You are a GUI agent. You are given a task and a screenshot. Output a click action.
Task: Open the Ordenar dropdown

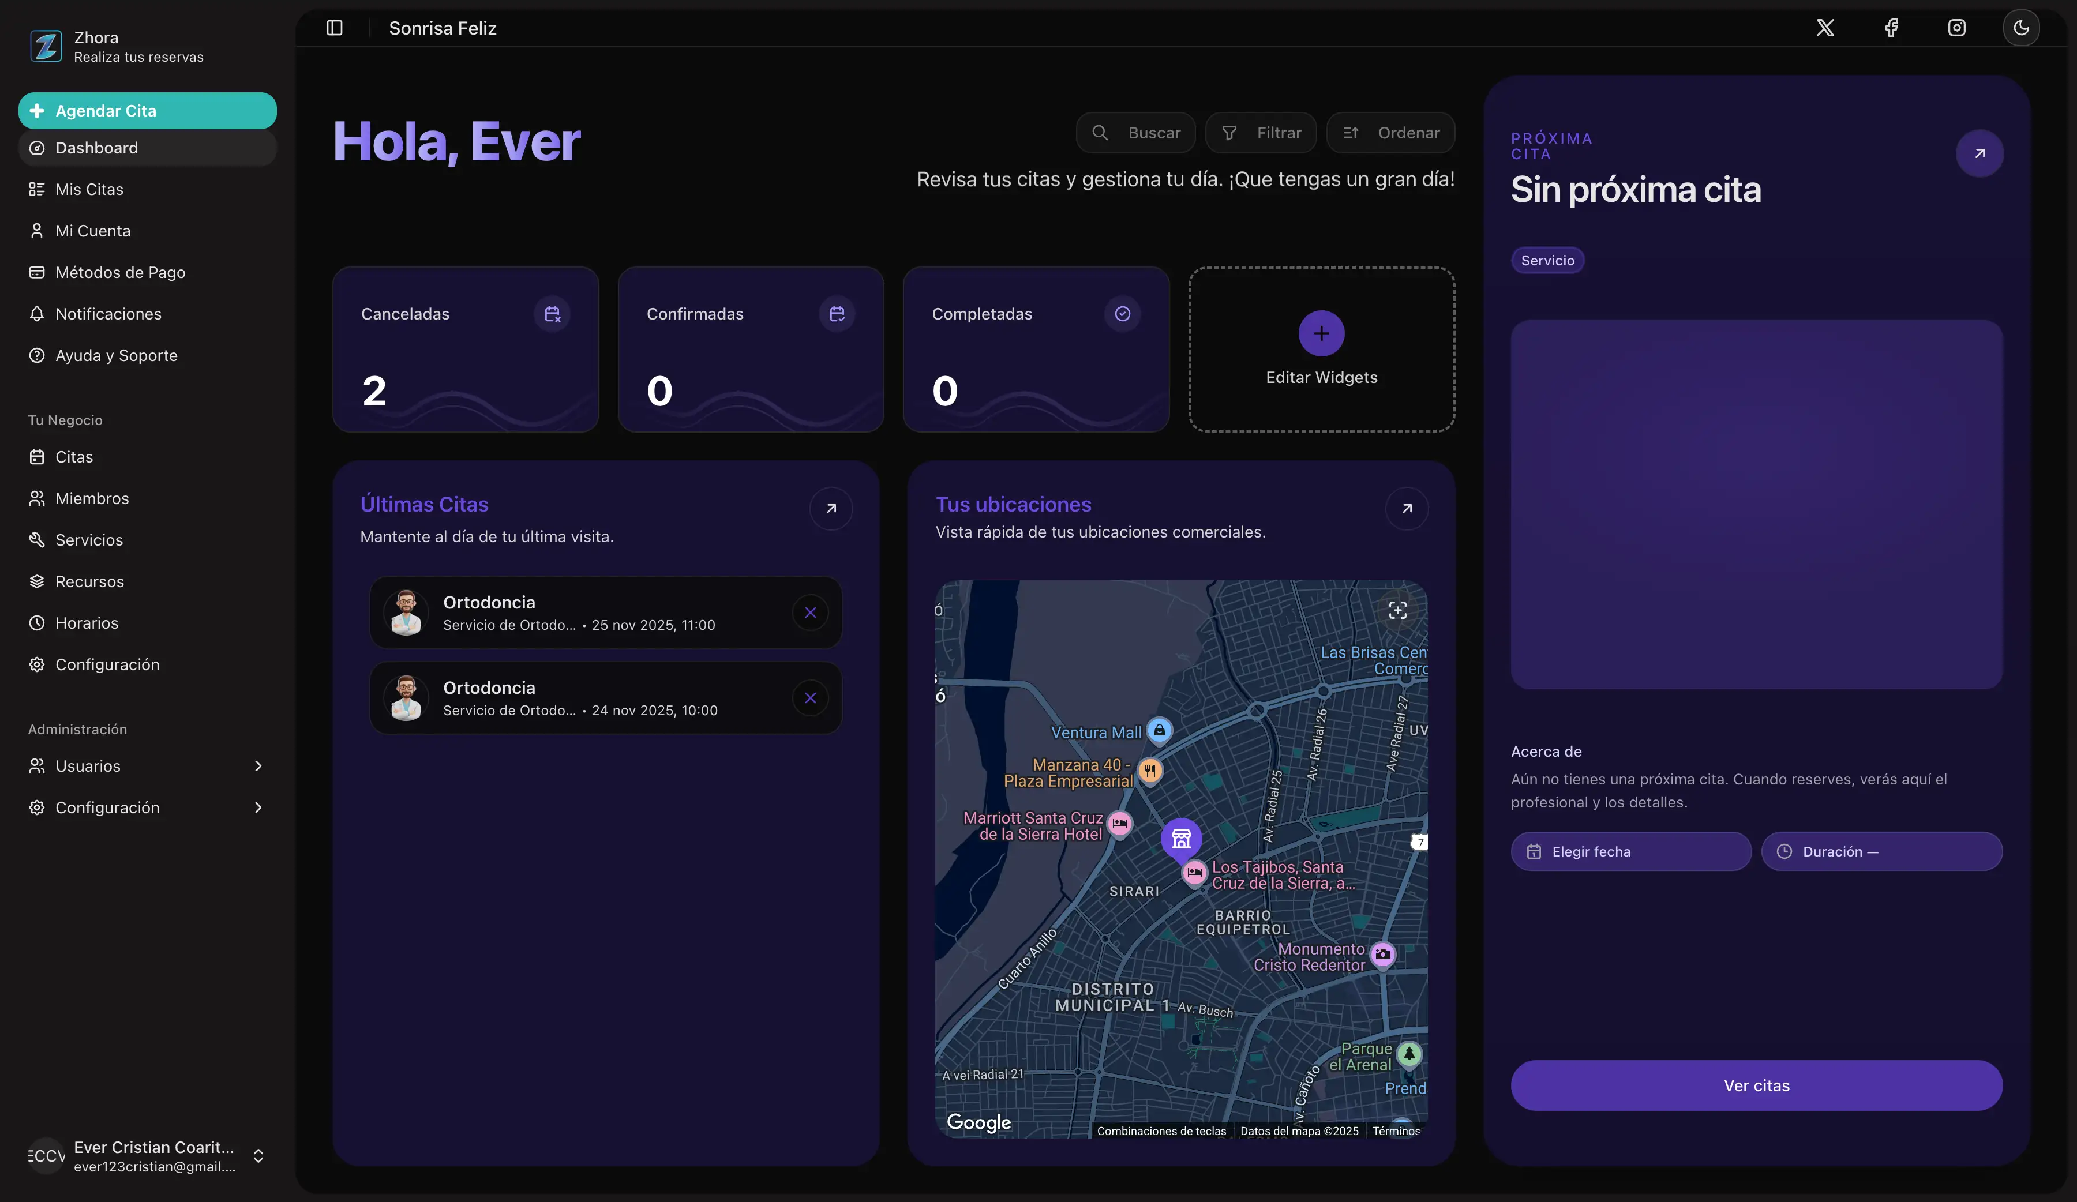tap(1390, 133)
